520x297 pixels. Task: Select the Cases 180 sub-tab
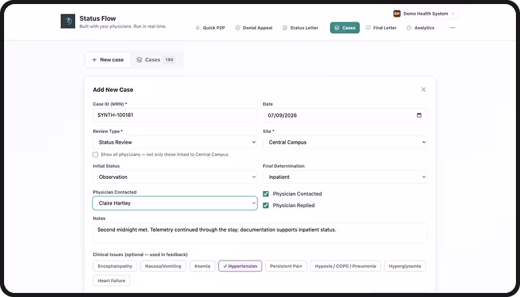click(x=155, y=59)
